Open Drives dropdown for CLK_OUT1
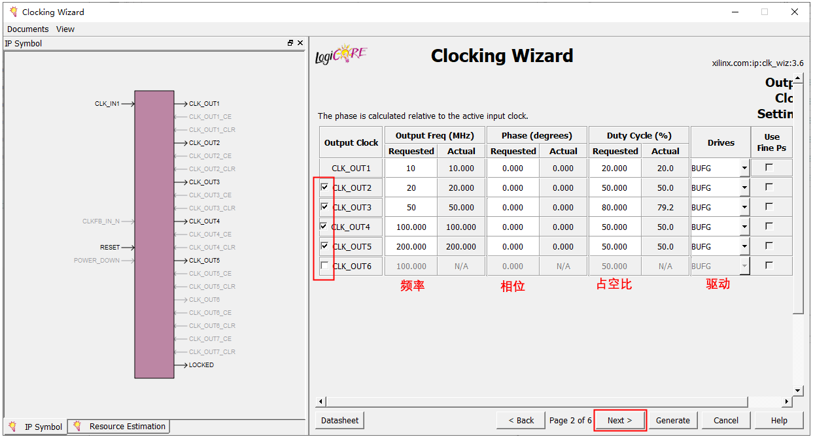The image size is (813, 439). (744, 169)
